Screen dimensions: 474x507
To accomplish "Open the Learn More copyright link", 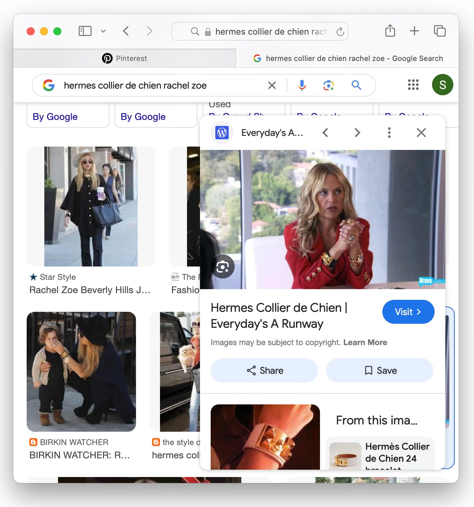I will 365,342.
